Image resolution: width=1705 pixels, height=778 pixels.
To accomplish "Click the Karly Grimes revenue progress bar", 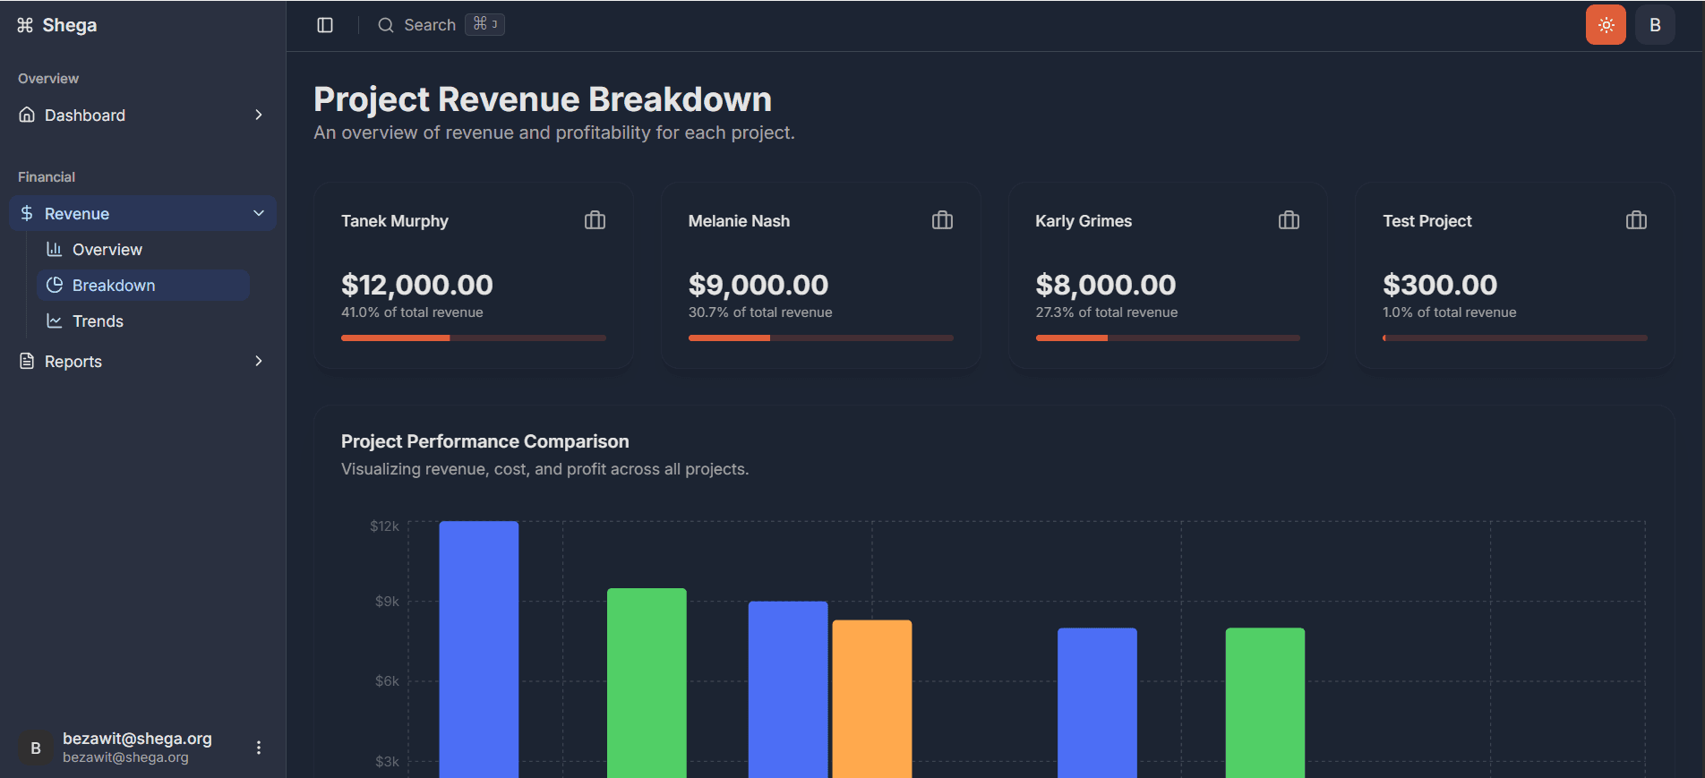I will tap(1168, 338).
